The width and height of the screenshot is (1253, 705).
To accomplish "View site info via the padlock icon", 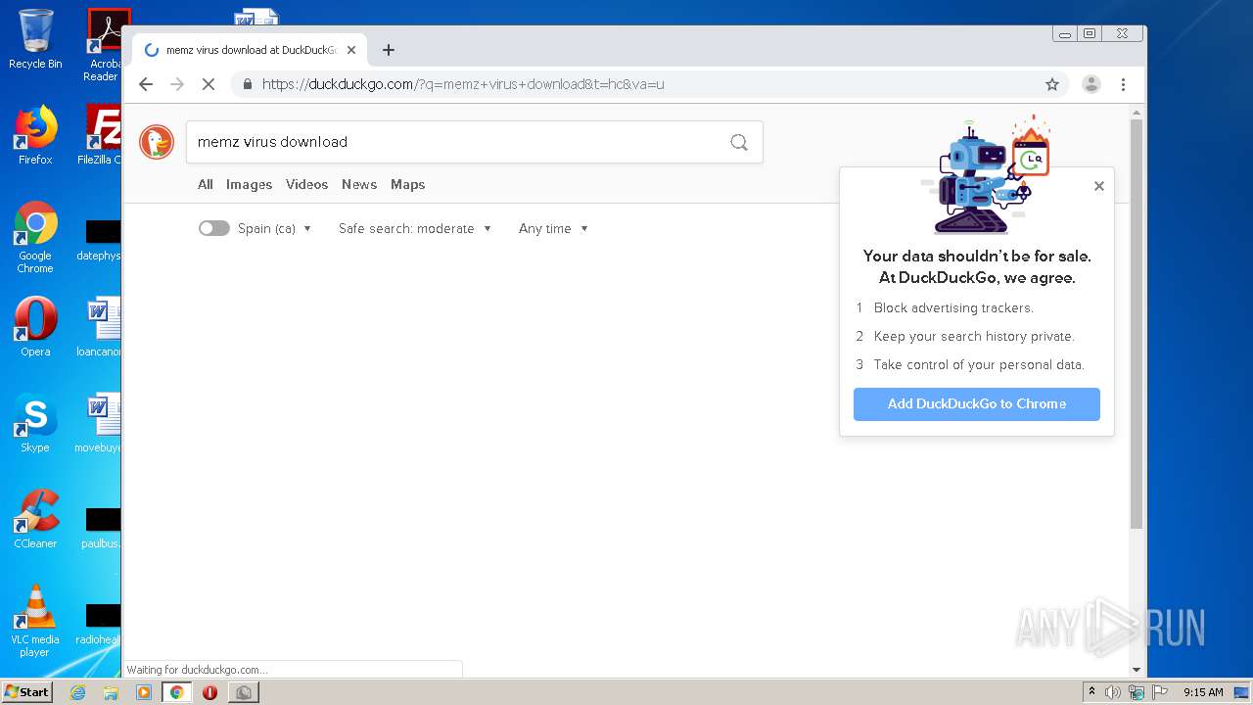I will pos(248,84).
